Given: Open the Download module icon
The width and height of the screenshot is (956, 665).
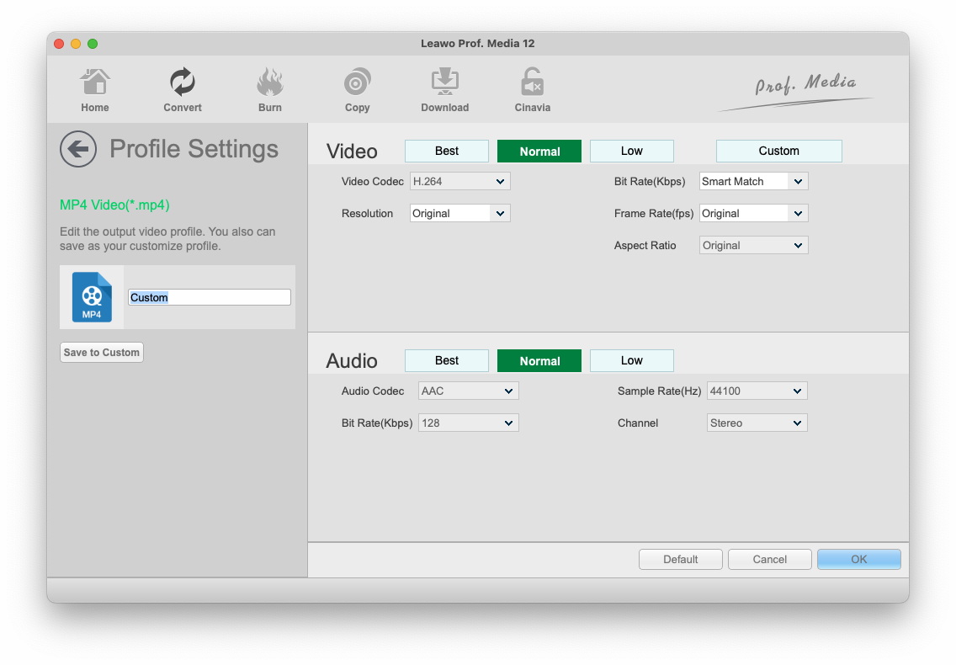Looking at the screenshot, I should pos(444,84).
